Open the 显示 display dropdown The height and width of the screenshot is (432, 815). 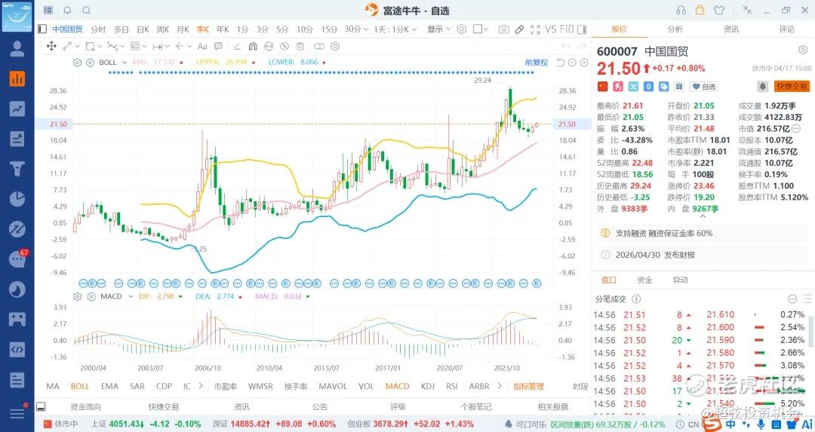(438, 29)
